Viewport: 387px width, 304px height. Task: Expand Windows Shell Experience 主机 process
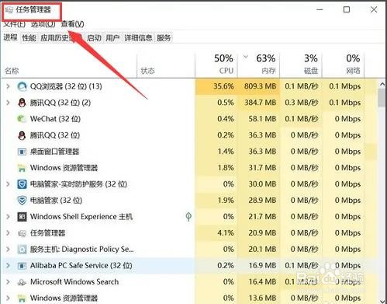(8, 217)
